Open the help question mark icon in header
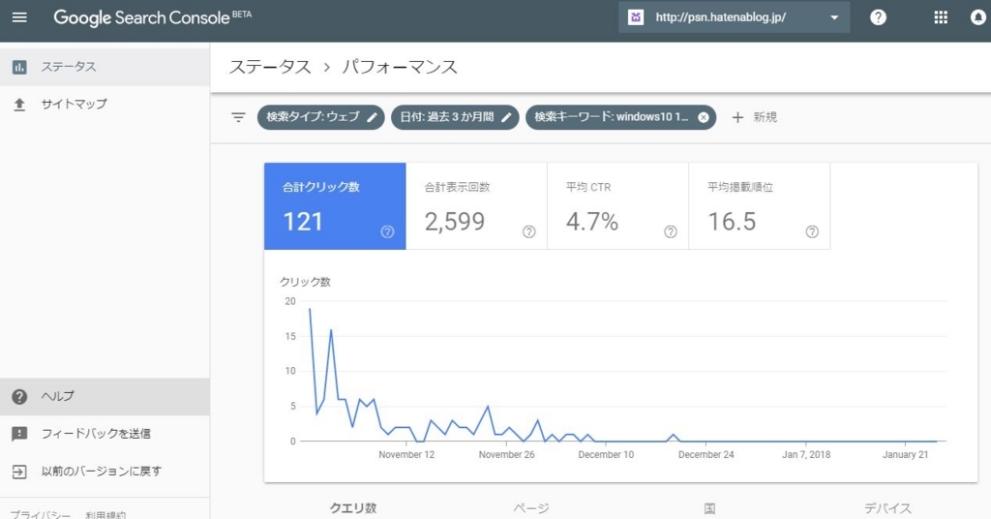 pos(878,17)
